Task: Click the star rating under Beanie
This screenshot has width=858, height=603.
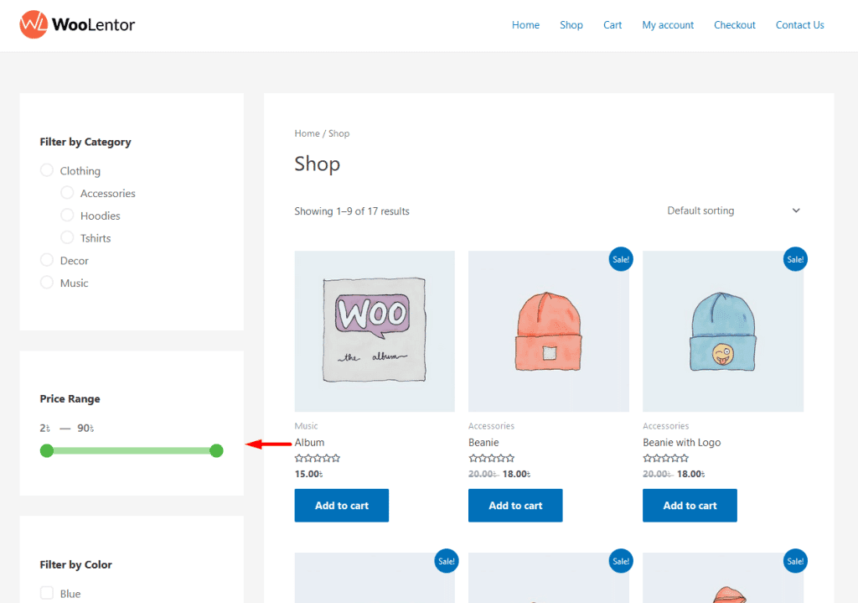Action: [492, 459]
